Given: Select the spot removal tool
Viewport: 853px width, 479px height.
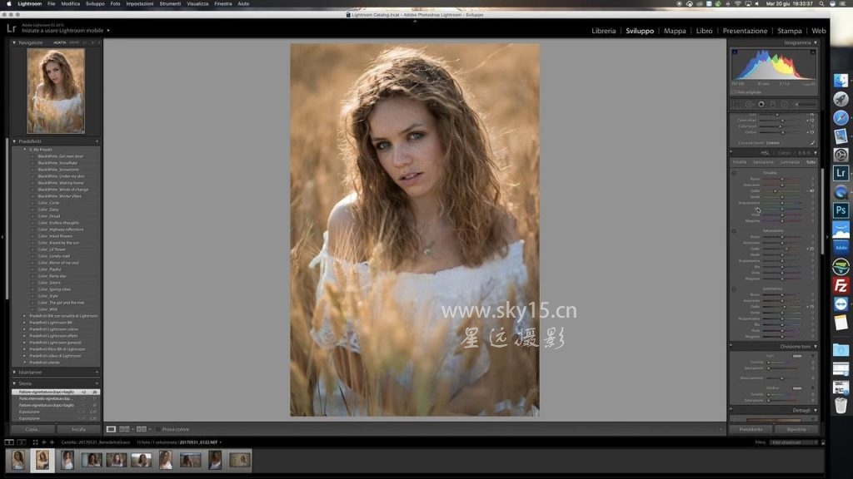Looking at the screenshot, I should [x=749, y=104].
